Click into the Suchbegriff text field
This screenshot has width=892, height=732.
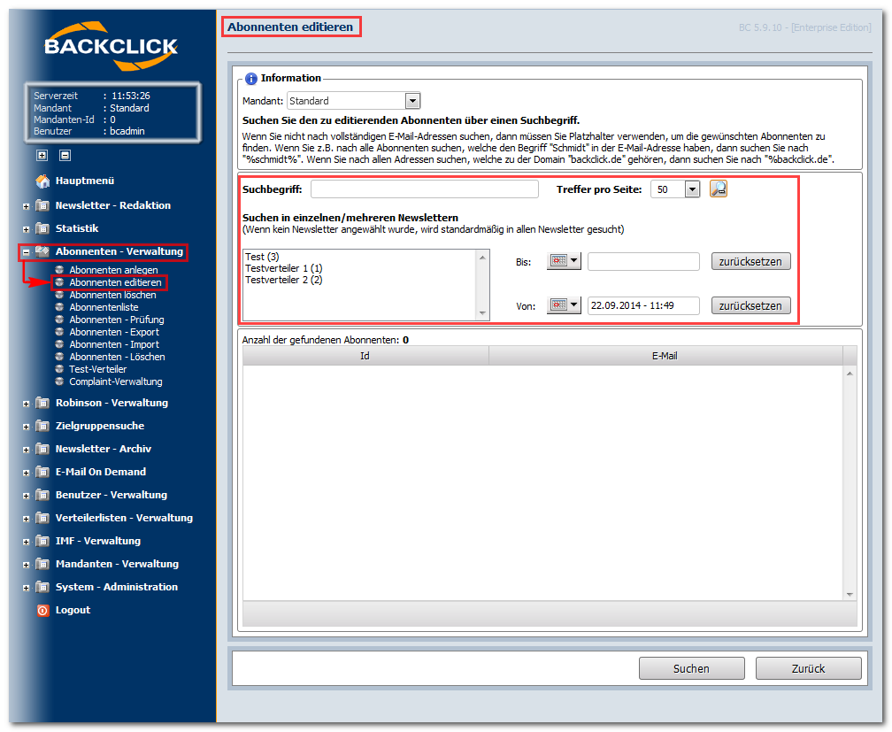point(424,189)
